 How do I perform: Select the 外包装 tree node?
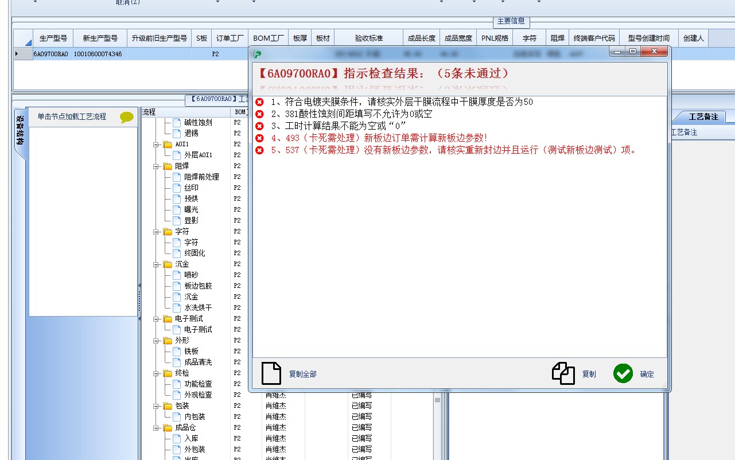[195, 450]
